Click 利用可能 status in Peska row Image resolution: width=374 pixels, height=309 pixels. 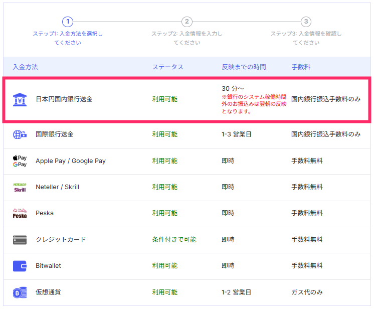(165, 213)
